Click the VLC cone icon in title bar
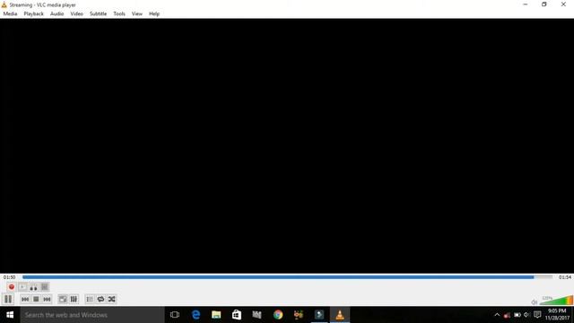Image resolution: width=574 pixels, height=323 pixels. [x=4, y=4]
